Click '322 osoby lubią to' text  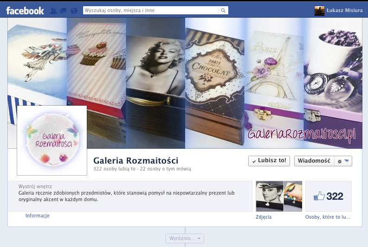click(114, 169)
